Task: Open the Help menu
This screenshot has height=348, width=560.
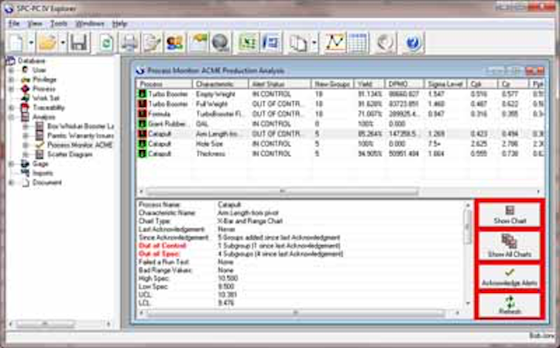Action: pyautogui.click(x=119, y=24)
